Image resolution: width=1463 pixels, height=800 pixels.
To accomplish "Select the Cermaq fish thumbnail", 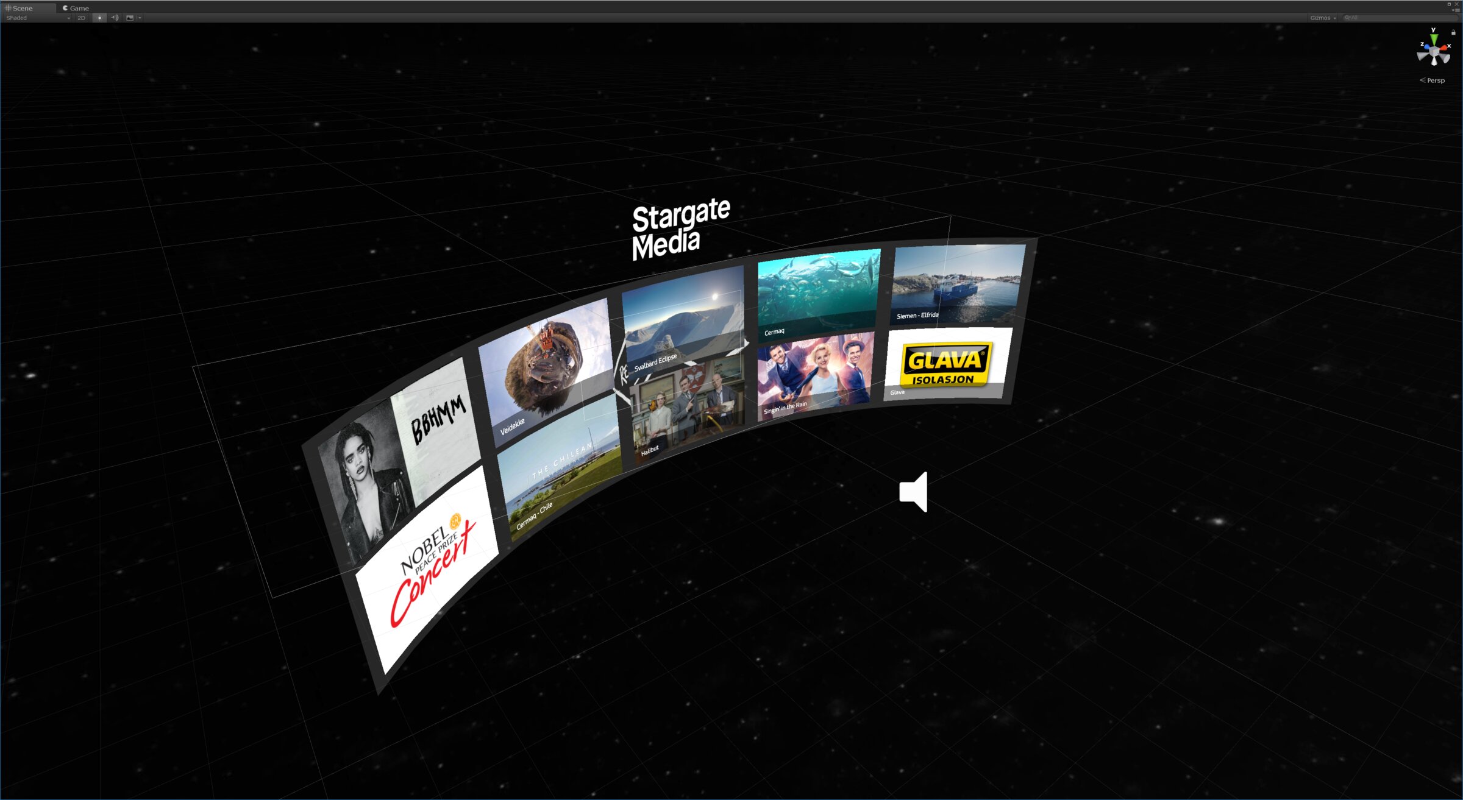I will [818, 296].
